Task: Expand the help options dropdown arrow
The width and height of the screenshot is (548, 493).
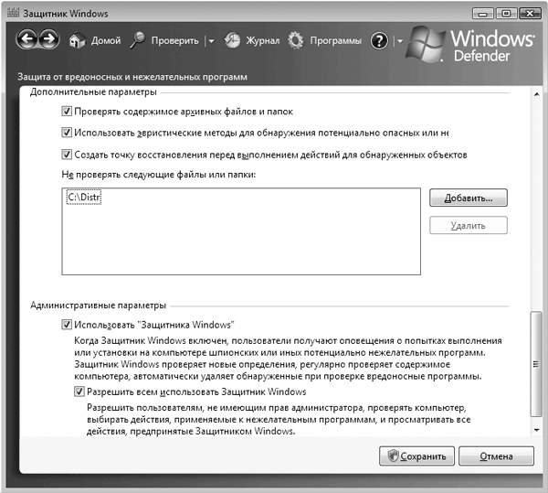Action: click(400, 41)
